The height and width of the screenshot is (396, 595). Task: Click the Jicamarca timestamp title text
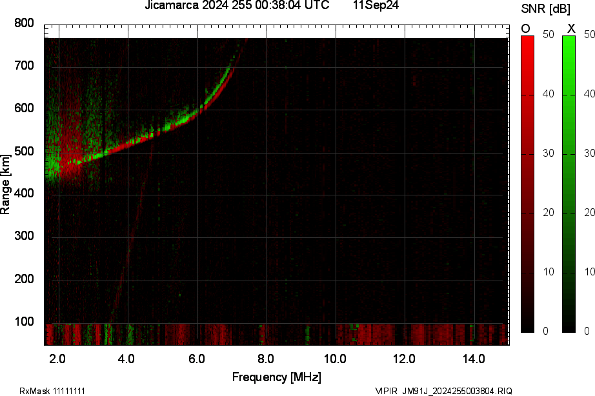point(237,5)
